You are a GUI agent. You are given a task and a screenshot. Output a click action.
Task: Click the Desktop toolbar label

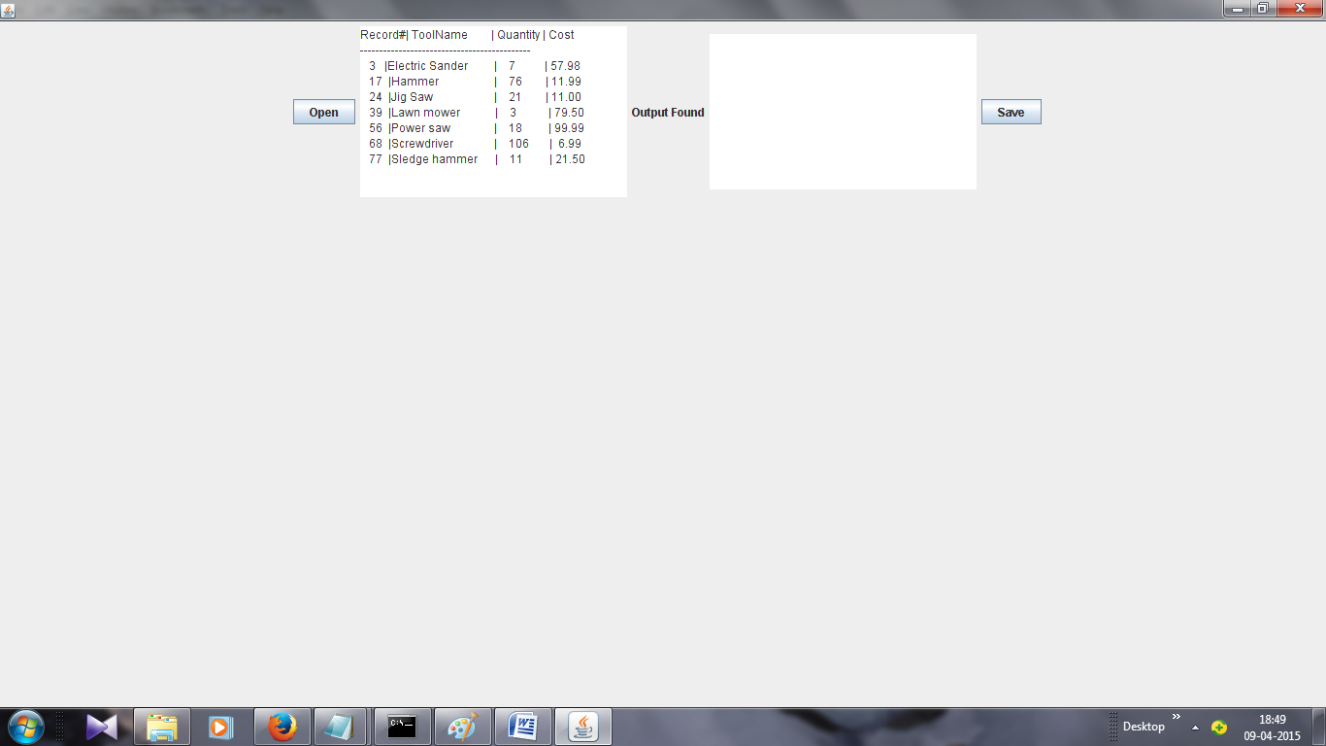pos(1144,727)
